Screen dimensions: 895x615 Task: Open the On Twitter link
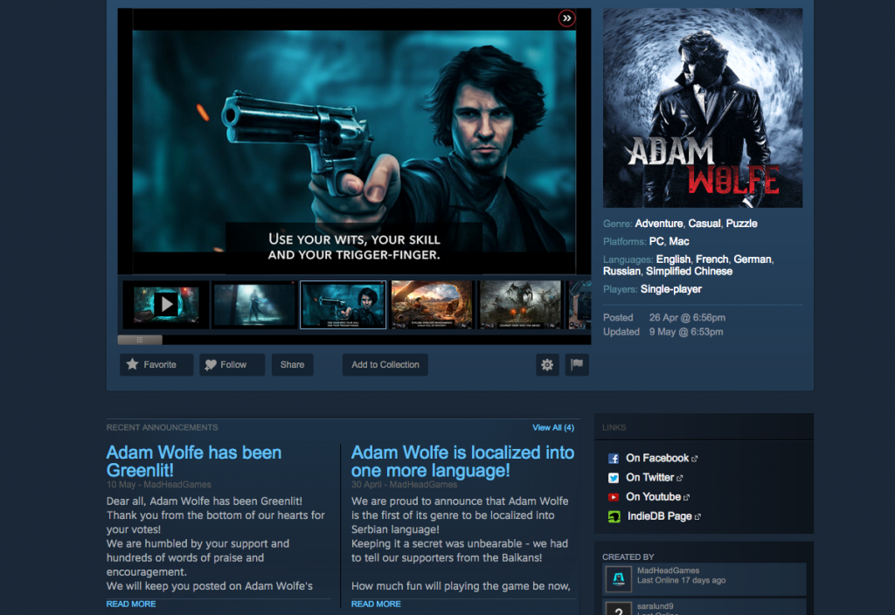tap(649, 478)
